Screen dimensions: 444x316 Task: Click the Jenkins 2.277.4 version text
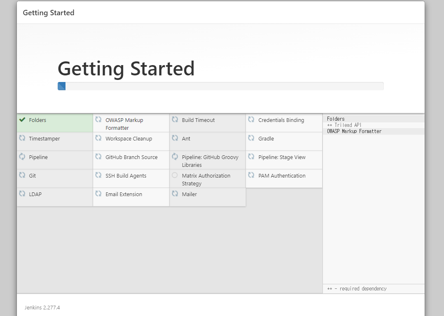tap(42, 307)
